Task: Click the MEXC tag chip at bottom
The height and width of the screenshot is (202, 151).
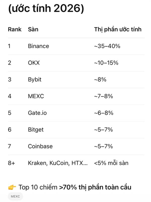Action: pyautogui.click(x=15, y=196)
